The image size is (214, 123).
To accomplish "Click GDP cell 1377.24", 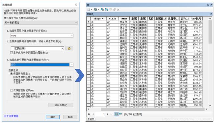I will pyautogui.click(x=196, y=70).
